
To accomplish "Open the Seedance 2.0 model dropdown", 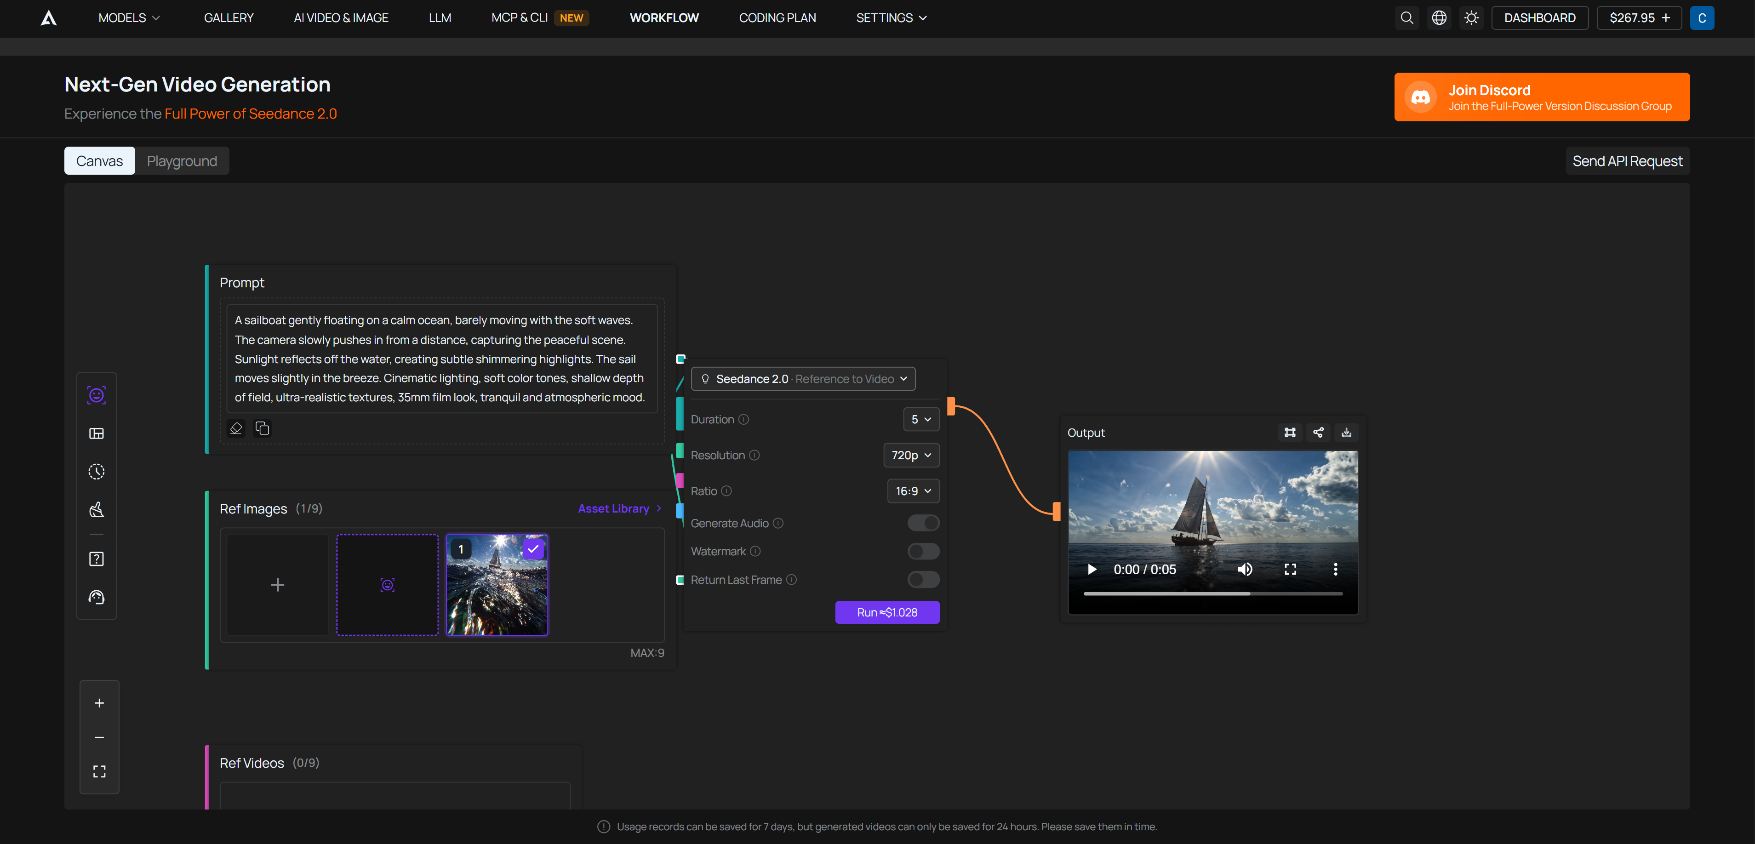I will point(803,379).
